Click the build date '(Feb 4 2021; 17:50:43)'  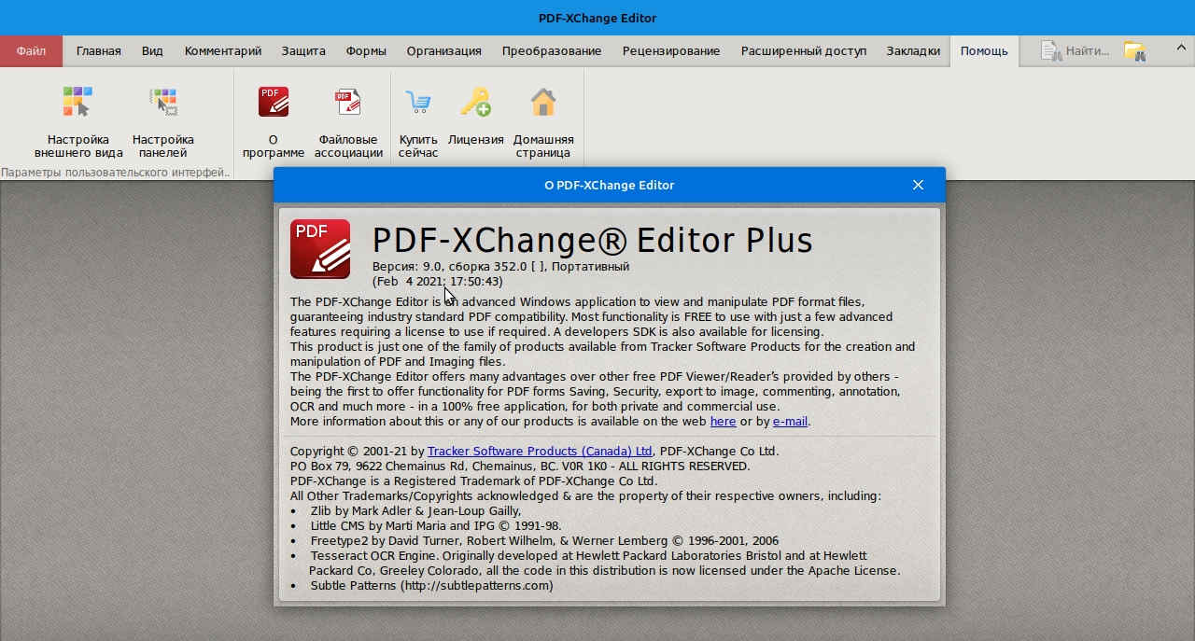click(x=437, y=282)
